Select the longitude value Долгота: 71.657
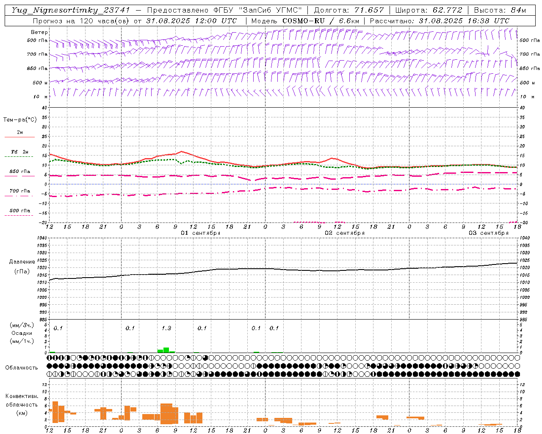Viewport: 542px width, 434px height. point(349,10)
